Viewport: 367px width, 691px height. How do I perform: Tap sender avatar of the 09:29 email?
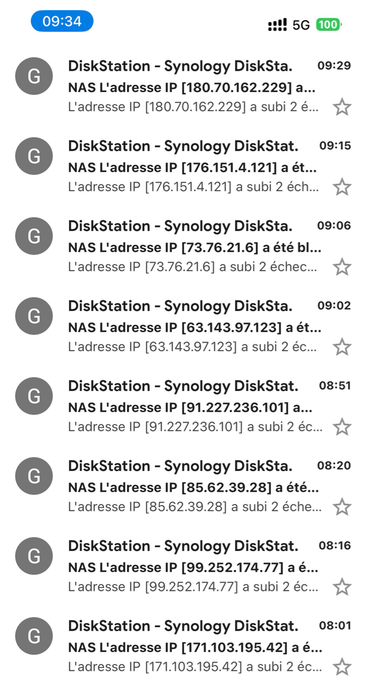34,76
